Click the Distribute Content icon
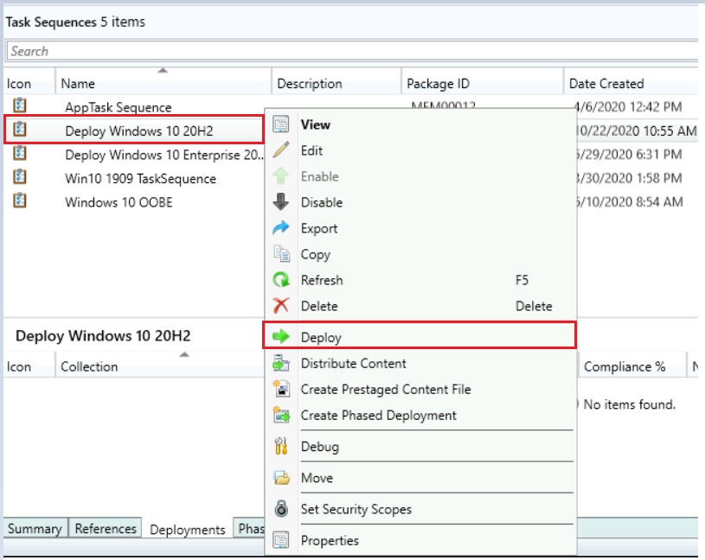This screenshot has height=560, width=705. [x=281, y=363]
